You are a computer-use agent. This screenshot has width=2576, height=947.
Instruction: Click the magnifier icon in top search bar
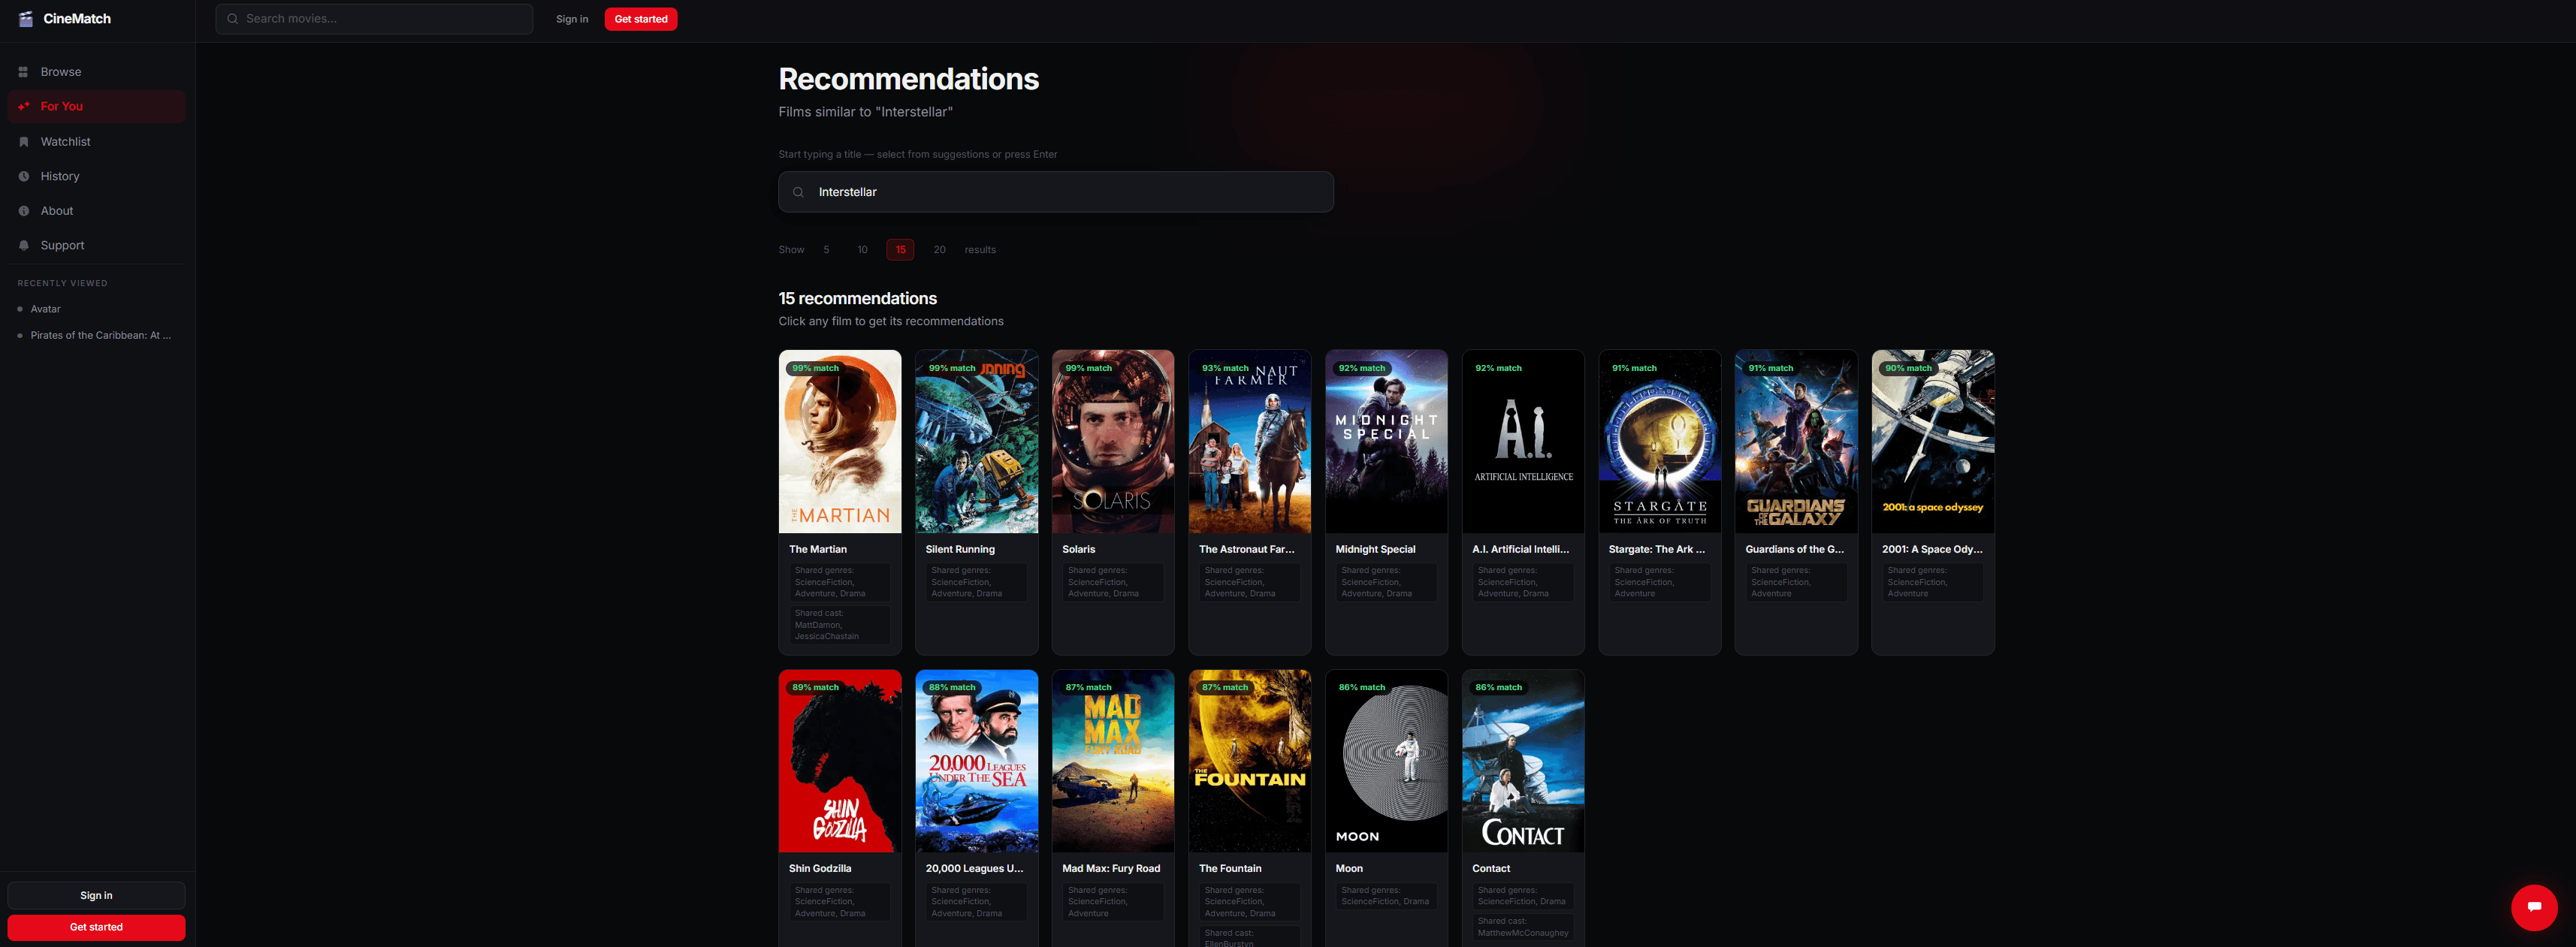click(x=232, y=19)
